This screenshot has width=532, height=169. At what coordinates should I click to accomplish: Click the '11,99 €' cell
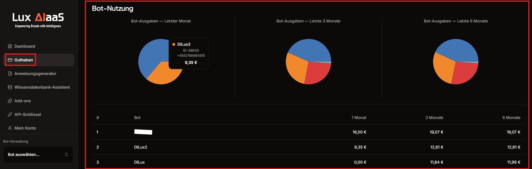click(x=514, y=162)
